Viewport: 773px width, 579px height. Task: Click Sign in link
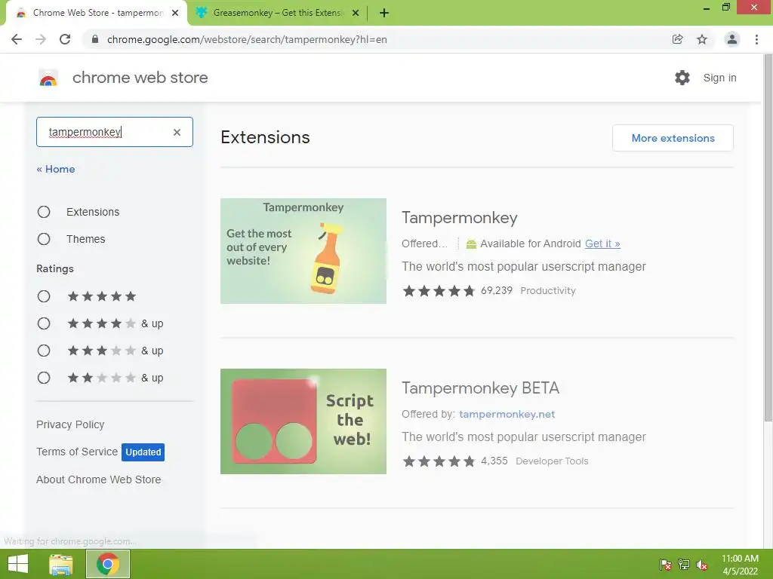pos(719,78)
